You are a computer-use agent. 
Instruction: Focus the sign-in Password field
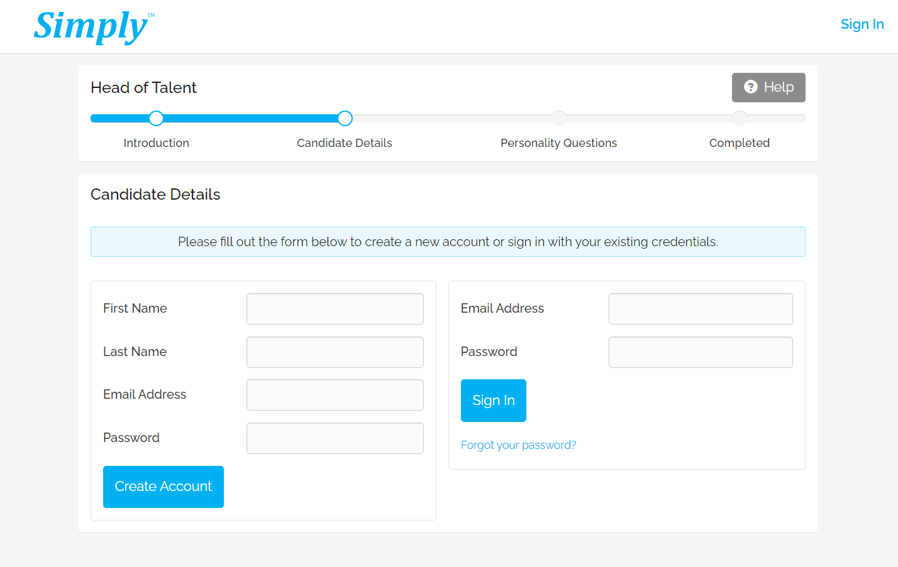pyautogui.click(x=701, y=352)
